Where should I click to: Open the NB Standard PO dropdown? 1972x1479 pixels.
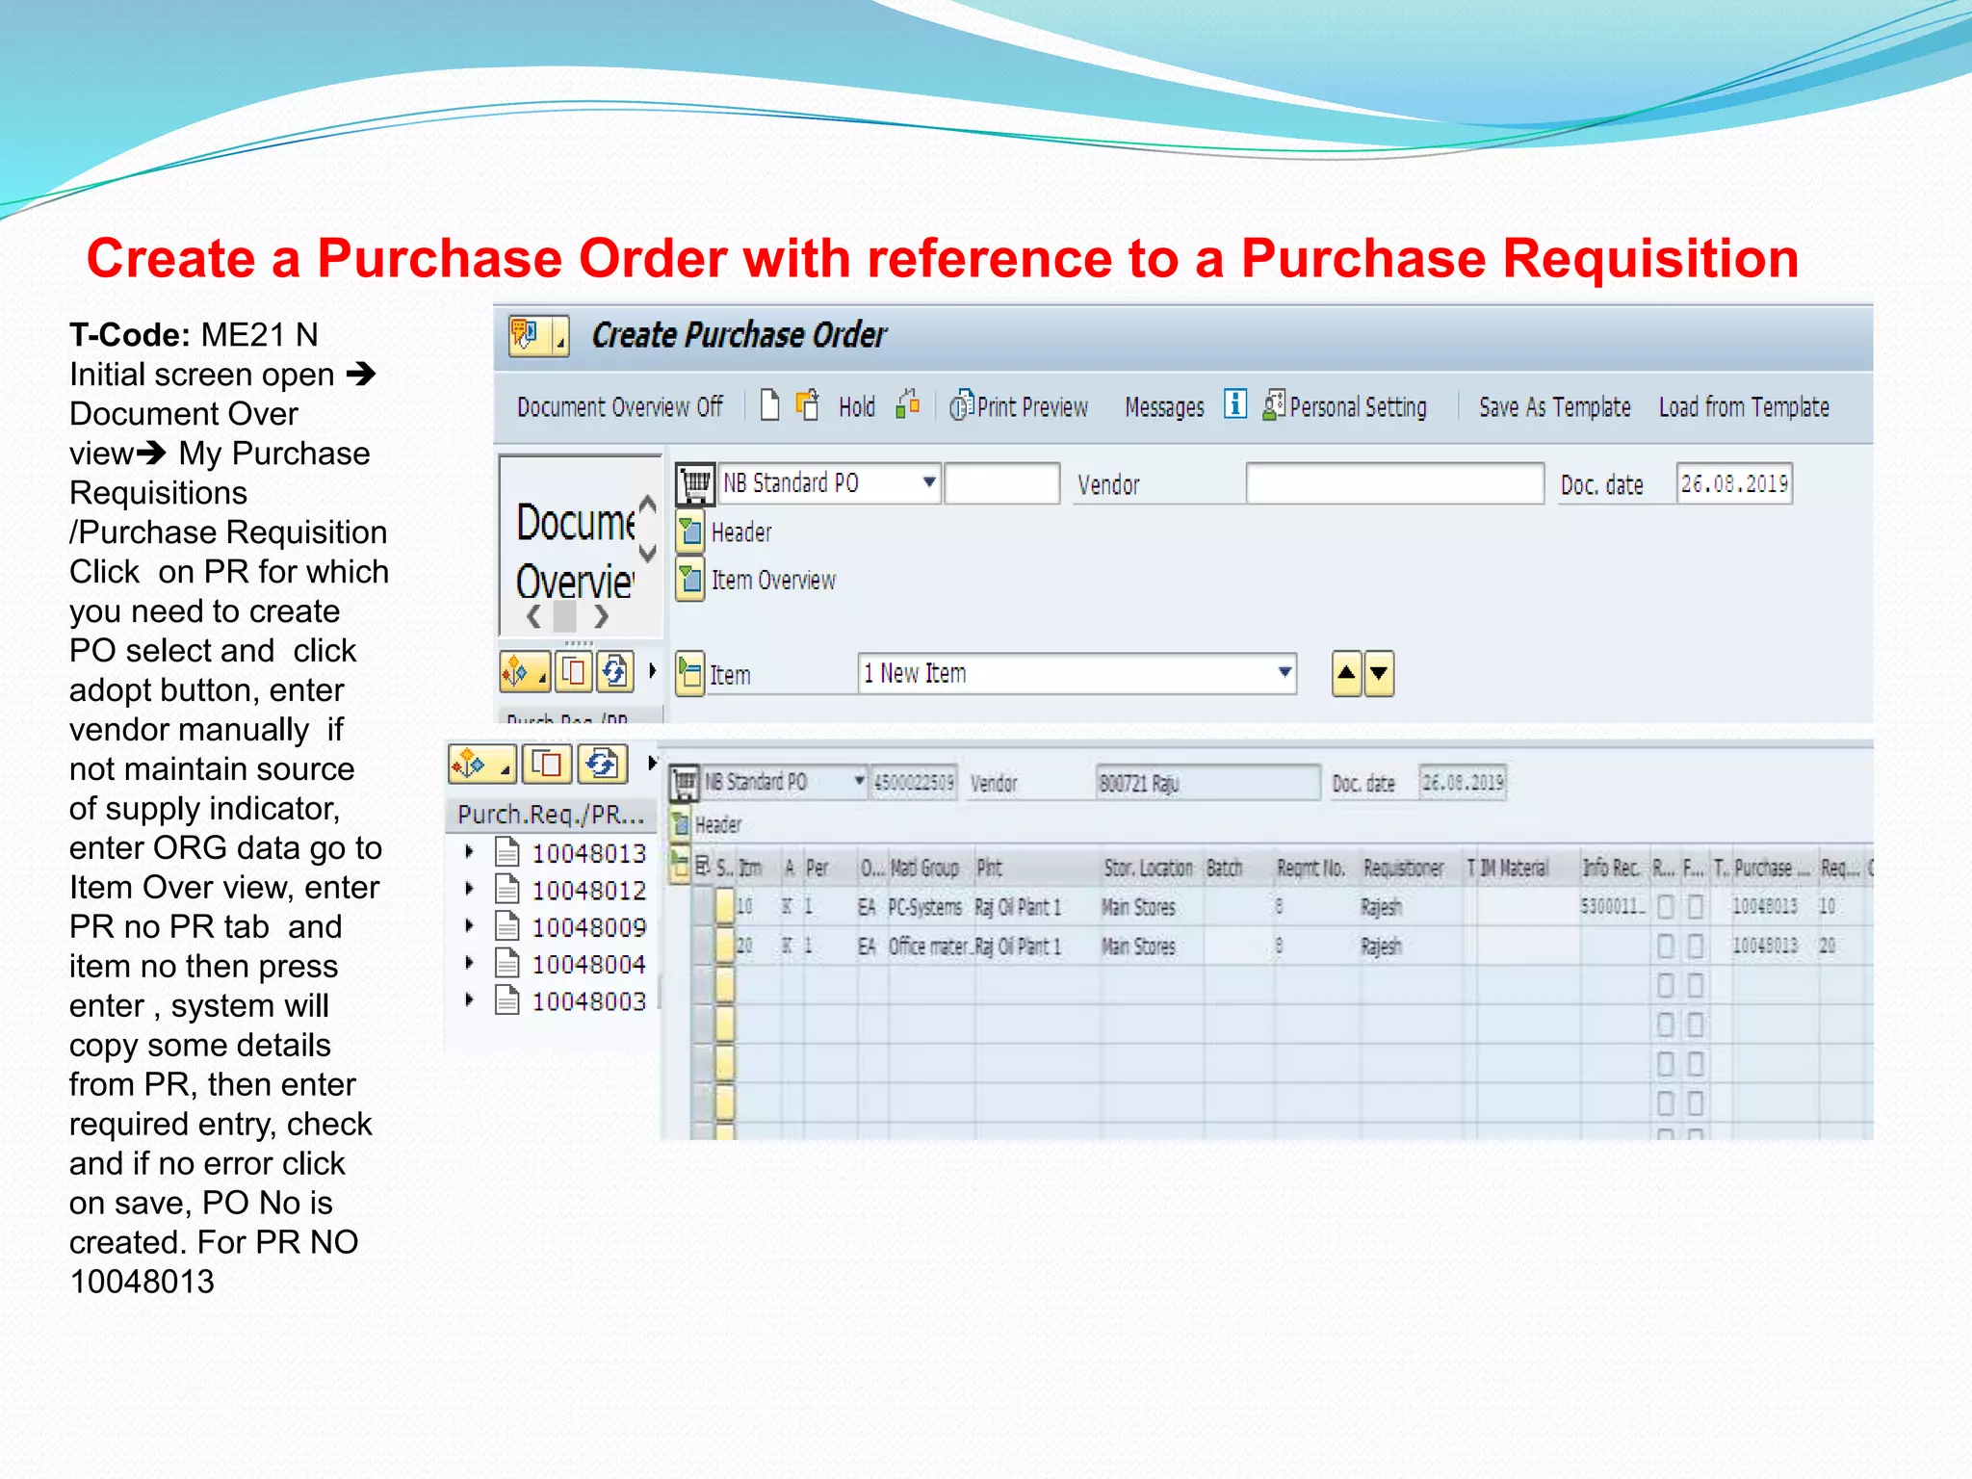[x=929, y=482]
